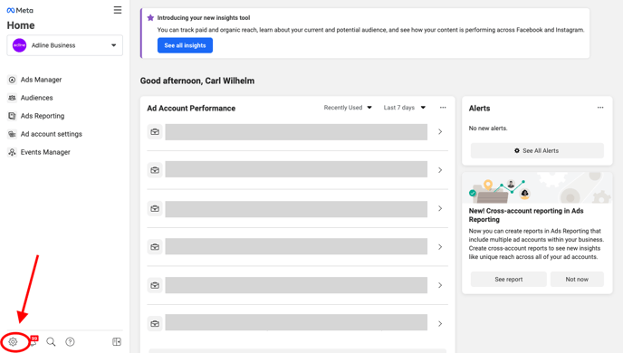Click See All Alerts button
The height and width of the screenshot is (353, 623).
click(x=537, y=151)
